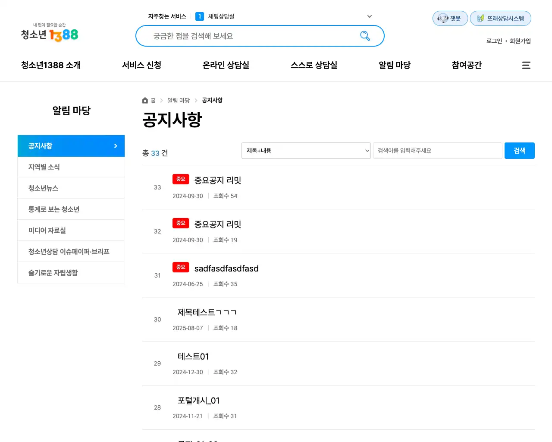This screenshot has height=442, width=552.
Task: Click 채팅상담실 frequent service link
Action: click(221, 16)
